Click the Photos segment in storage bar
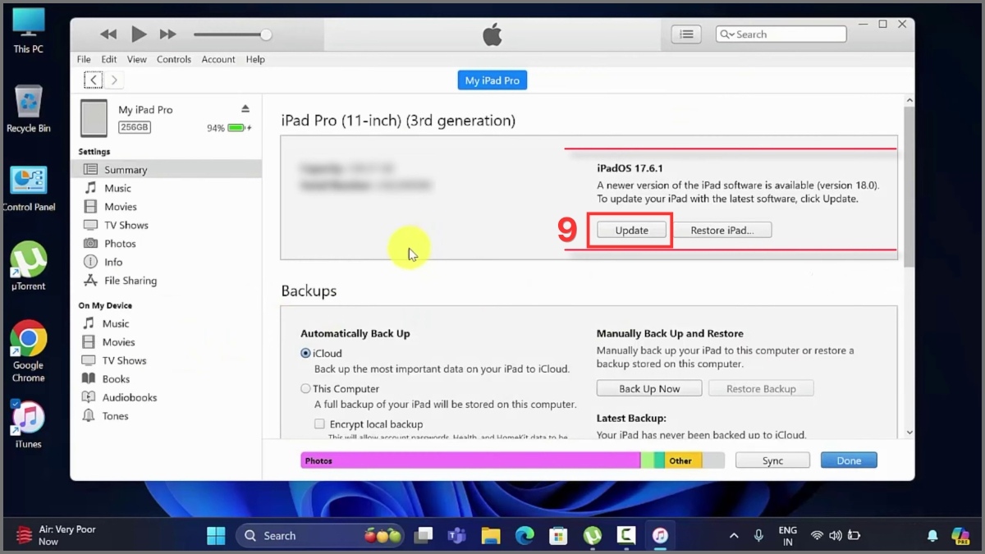The height and width of the screenshot is (554, 985). coord(470,460)
